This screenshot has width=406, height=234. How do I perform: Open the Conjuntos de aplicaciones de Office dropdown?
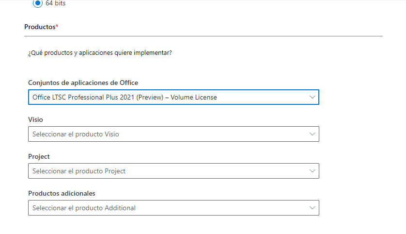(173, 97)
